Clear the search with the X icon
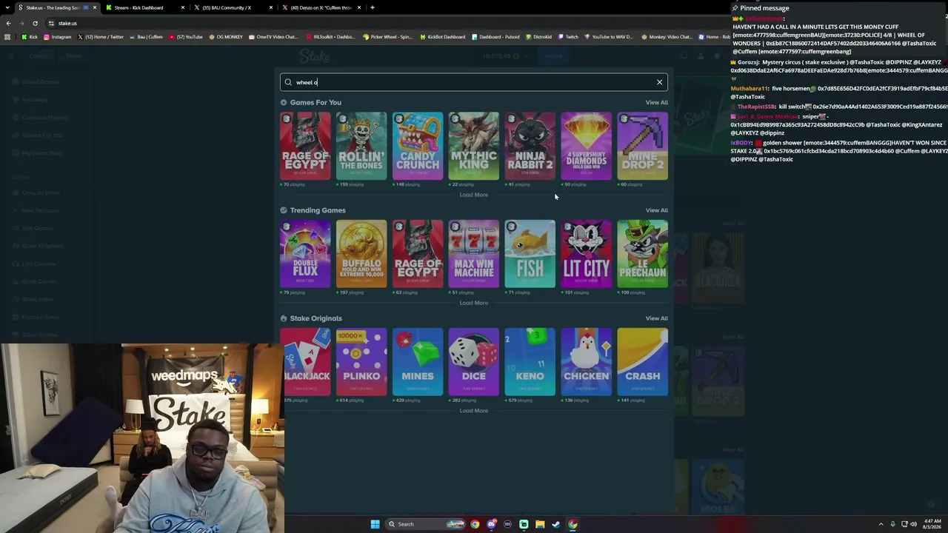Image resolution: width=948 pixels, height=533 pixels. click(x=659, y=82)
